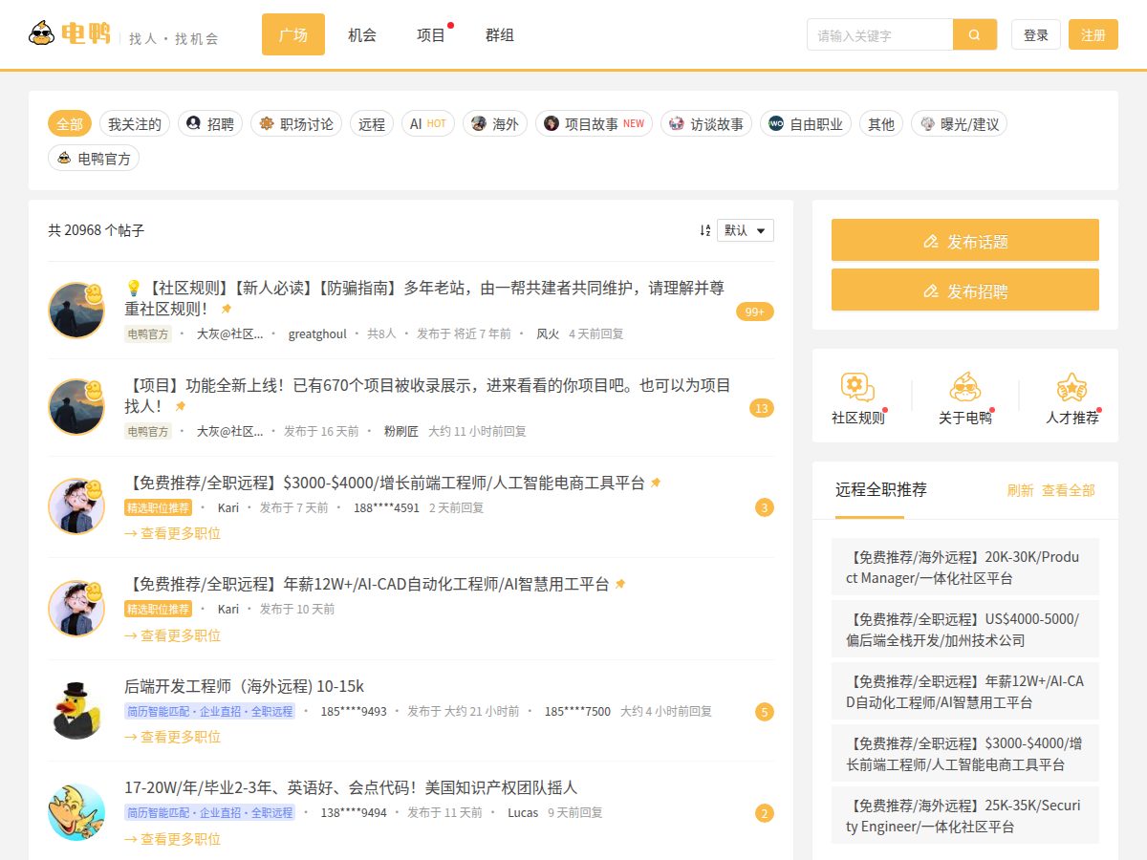
Task: Open sidebar item 20K-30K/Product Manager
Action: tap(965, 567)
